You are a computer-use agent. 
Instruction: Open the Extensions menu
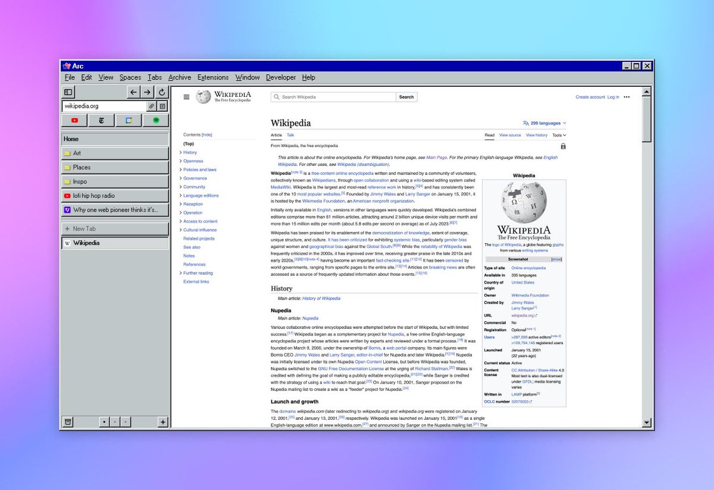213,77
